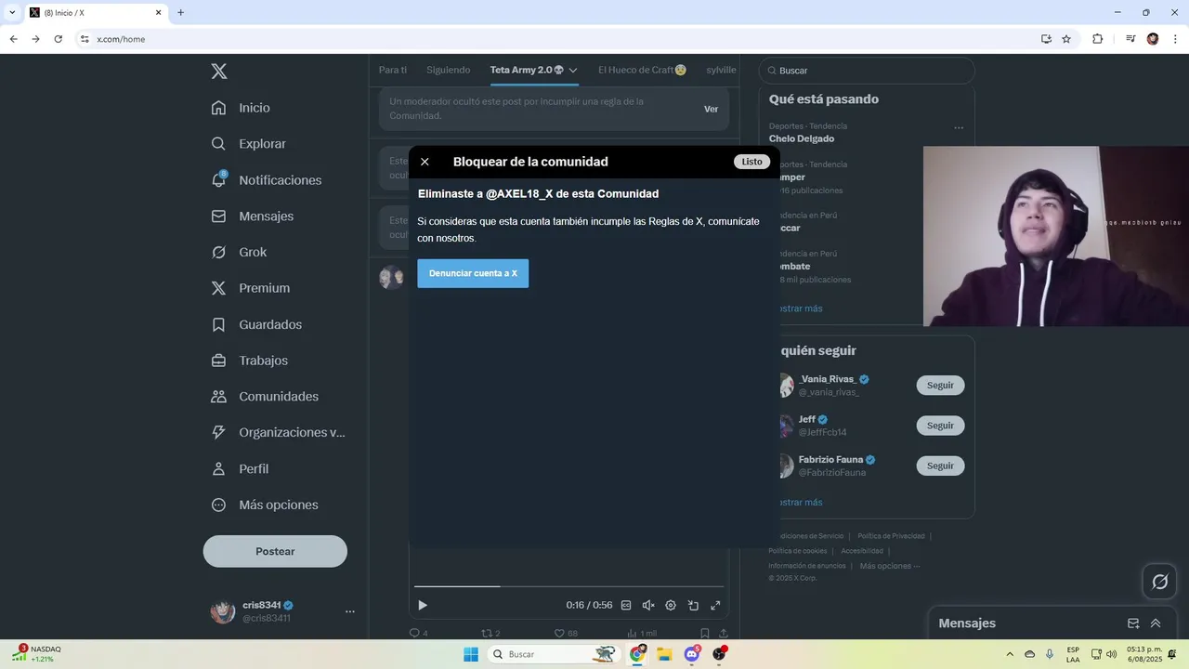The width and height of the screenshot is (1189, 669).
Task: Reload the browser page
Action: 59,39
